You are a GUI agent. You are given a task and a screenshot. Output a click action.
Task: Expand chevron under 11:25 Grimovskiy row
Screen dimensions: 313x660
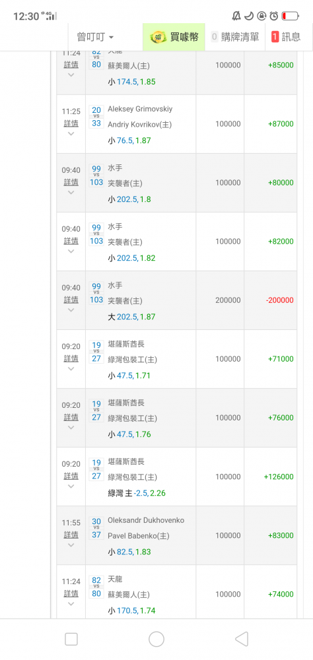click(x=71, y=134)
